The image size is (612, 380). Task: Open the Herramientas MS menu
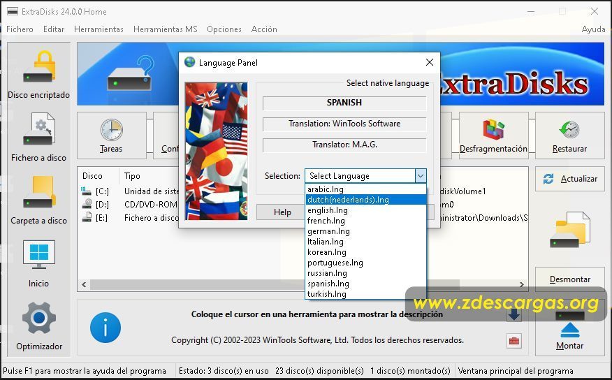[x=165, y=29]
